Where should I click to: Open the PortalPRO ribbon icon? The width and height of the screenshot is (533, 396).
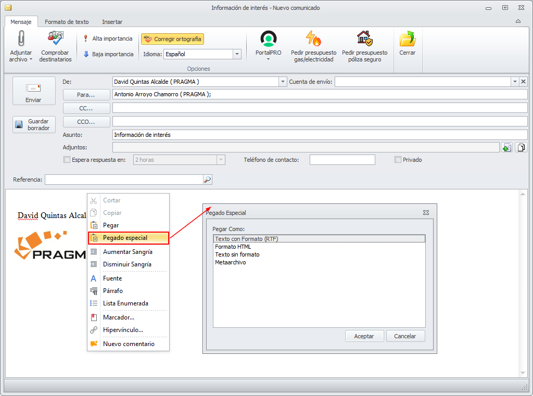click(269, 39)
